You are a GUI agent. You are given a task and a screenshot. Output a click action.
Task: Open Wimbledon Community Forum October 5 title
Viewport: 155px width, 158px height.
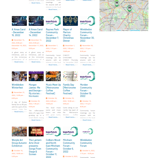[x=86, y=143]
